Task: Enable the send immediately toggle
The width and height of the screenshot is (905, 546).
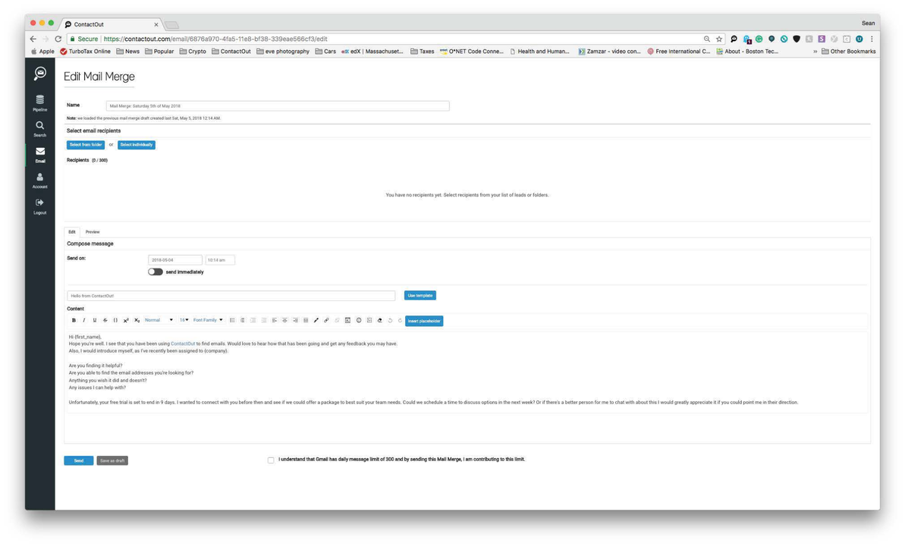Action: tap(155, 271)
